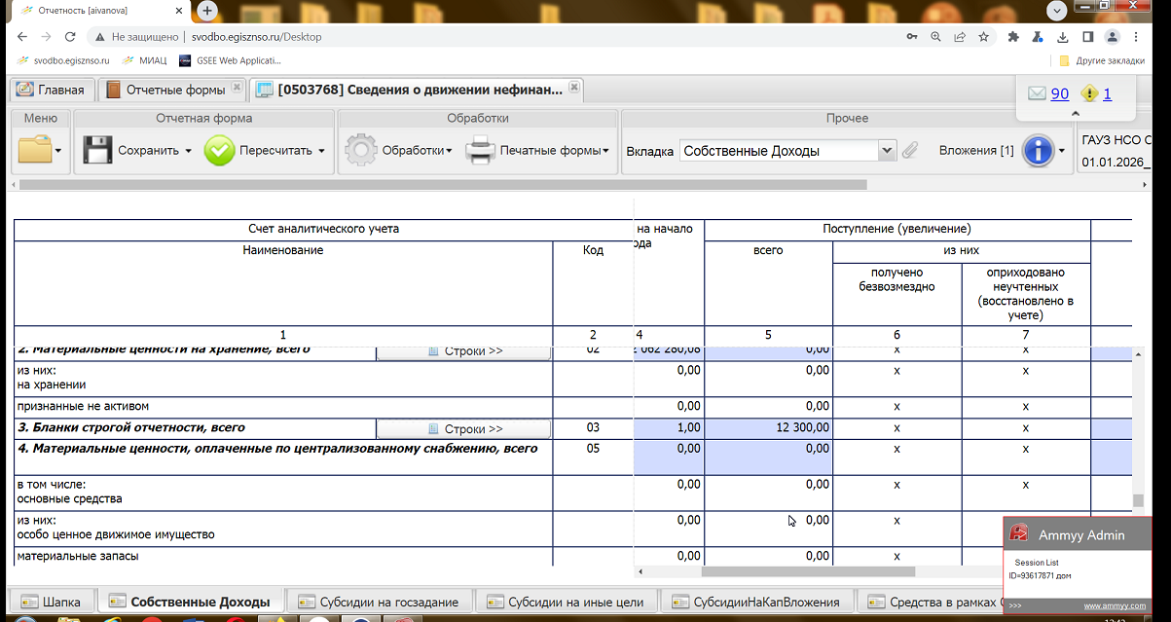
Task: Select the Субсидии на иные цели sheet tab
Action: point(567,602)
